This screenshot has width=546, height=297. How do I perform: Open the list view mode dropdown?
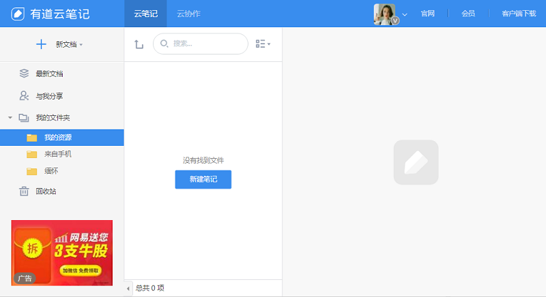tap(263, 44)
